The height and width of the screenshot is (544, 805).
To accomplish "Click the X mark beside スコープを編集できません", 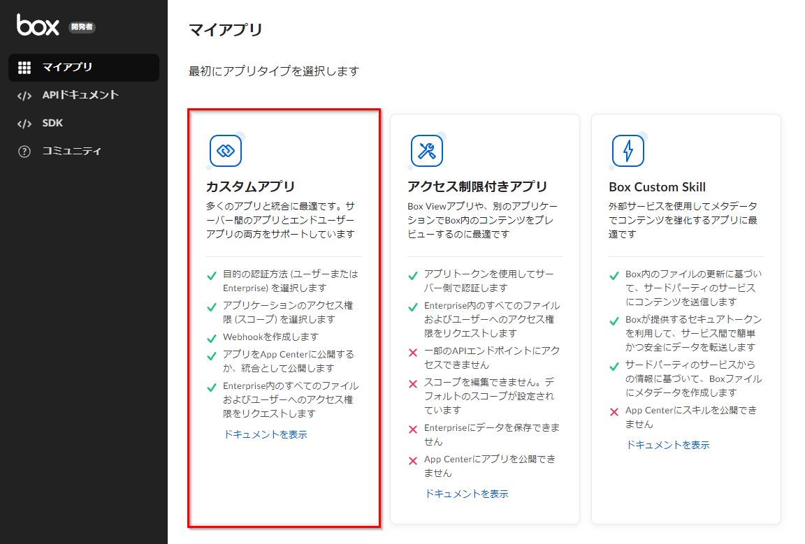I will (413, 384).
